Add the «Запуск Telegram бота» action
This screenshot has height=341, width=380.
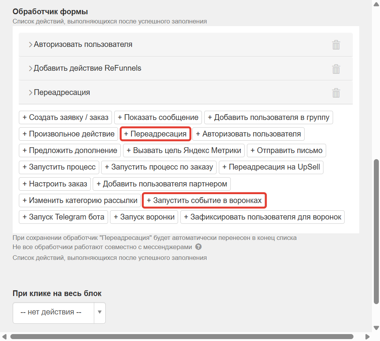point(63,217)
